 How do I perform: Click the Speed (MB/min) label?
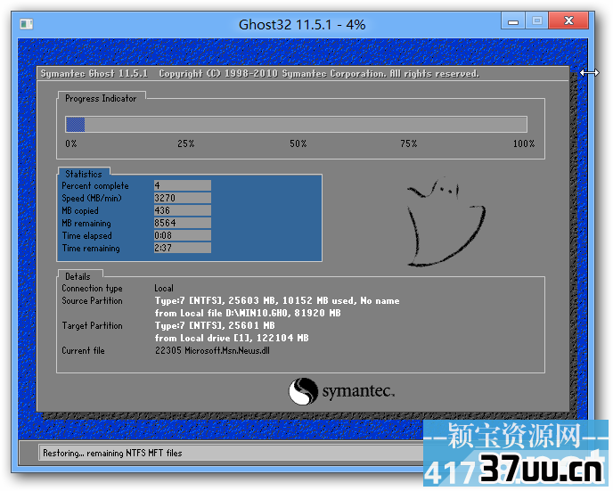pyautogui.click(x=92, y=198)
